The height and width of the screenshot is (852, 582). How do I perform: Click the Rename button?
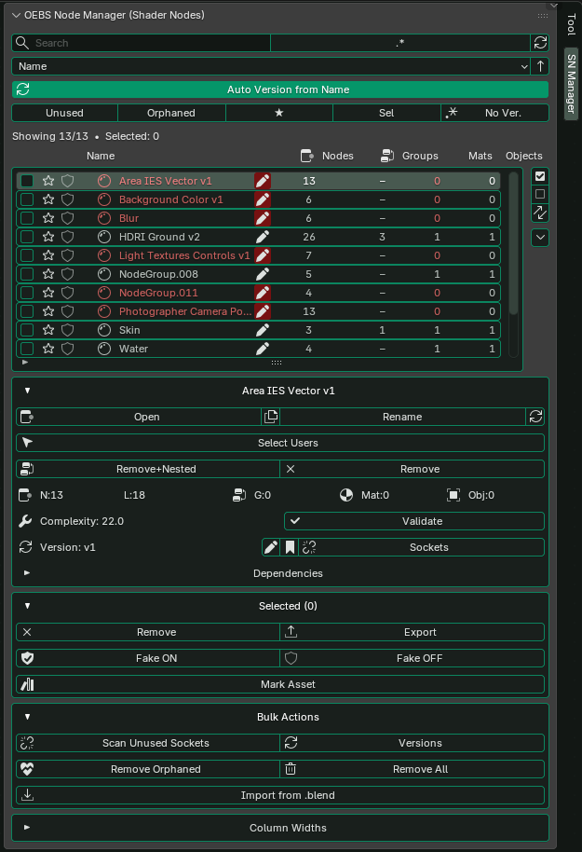coord(402,417)
